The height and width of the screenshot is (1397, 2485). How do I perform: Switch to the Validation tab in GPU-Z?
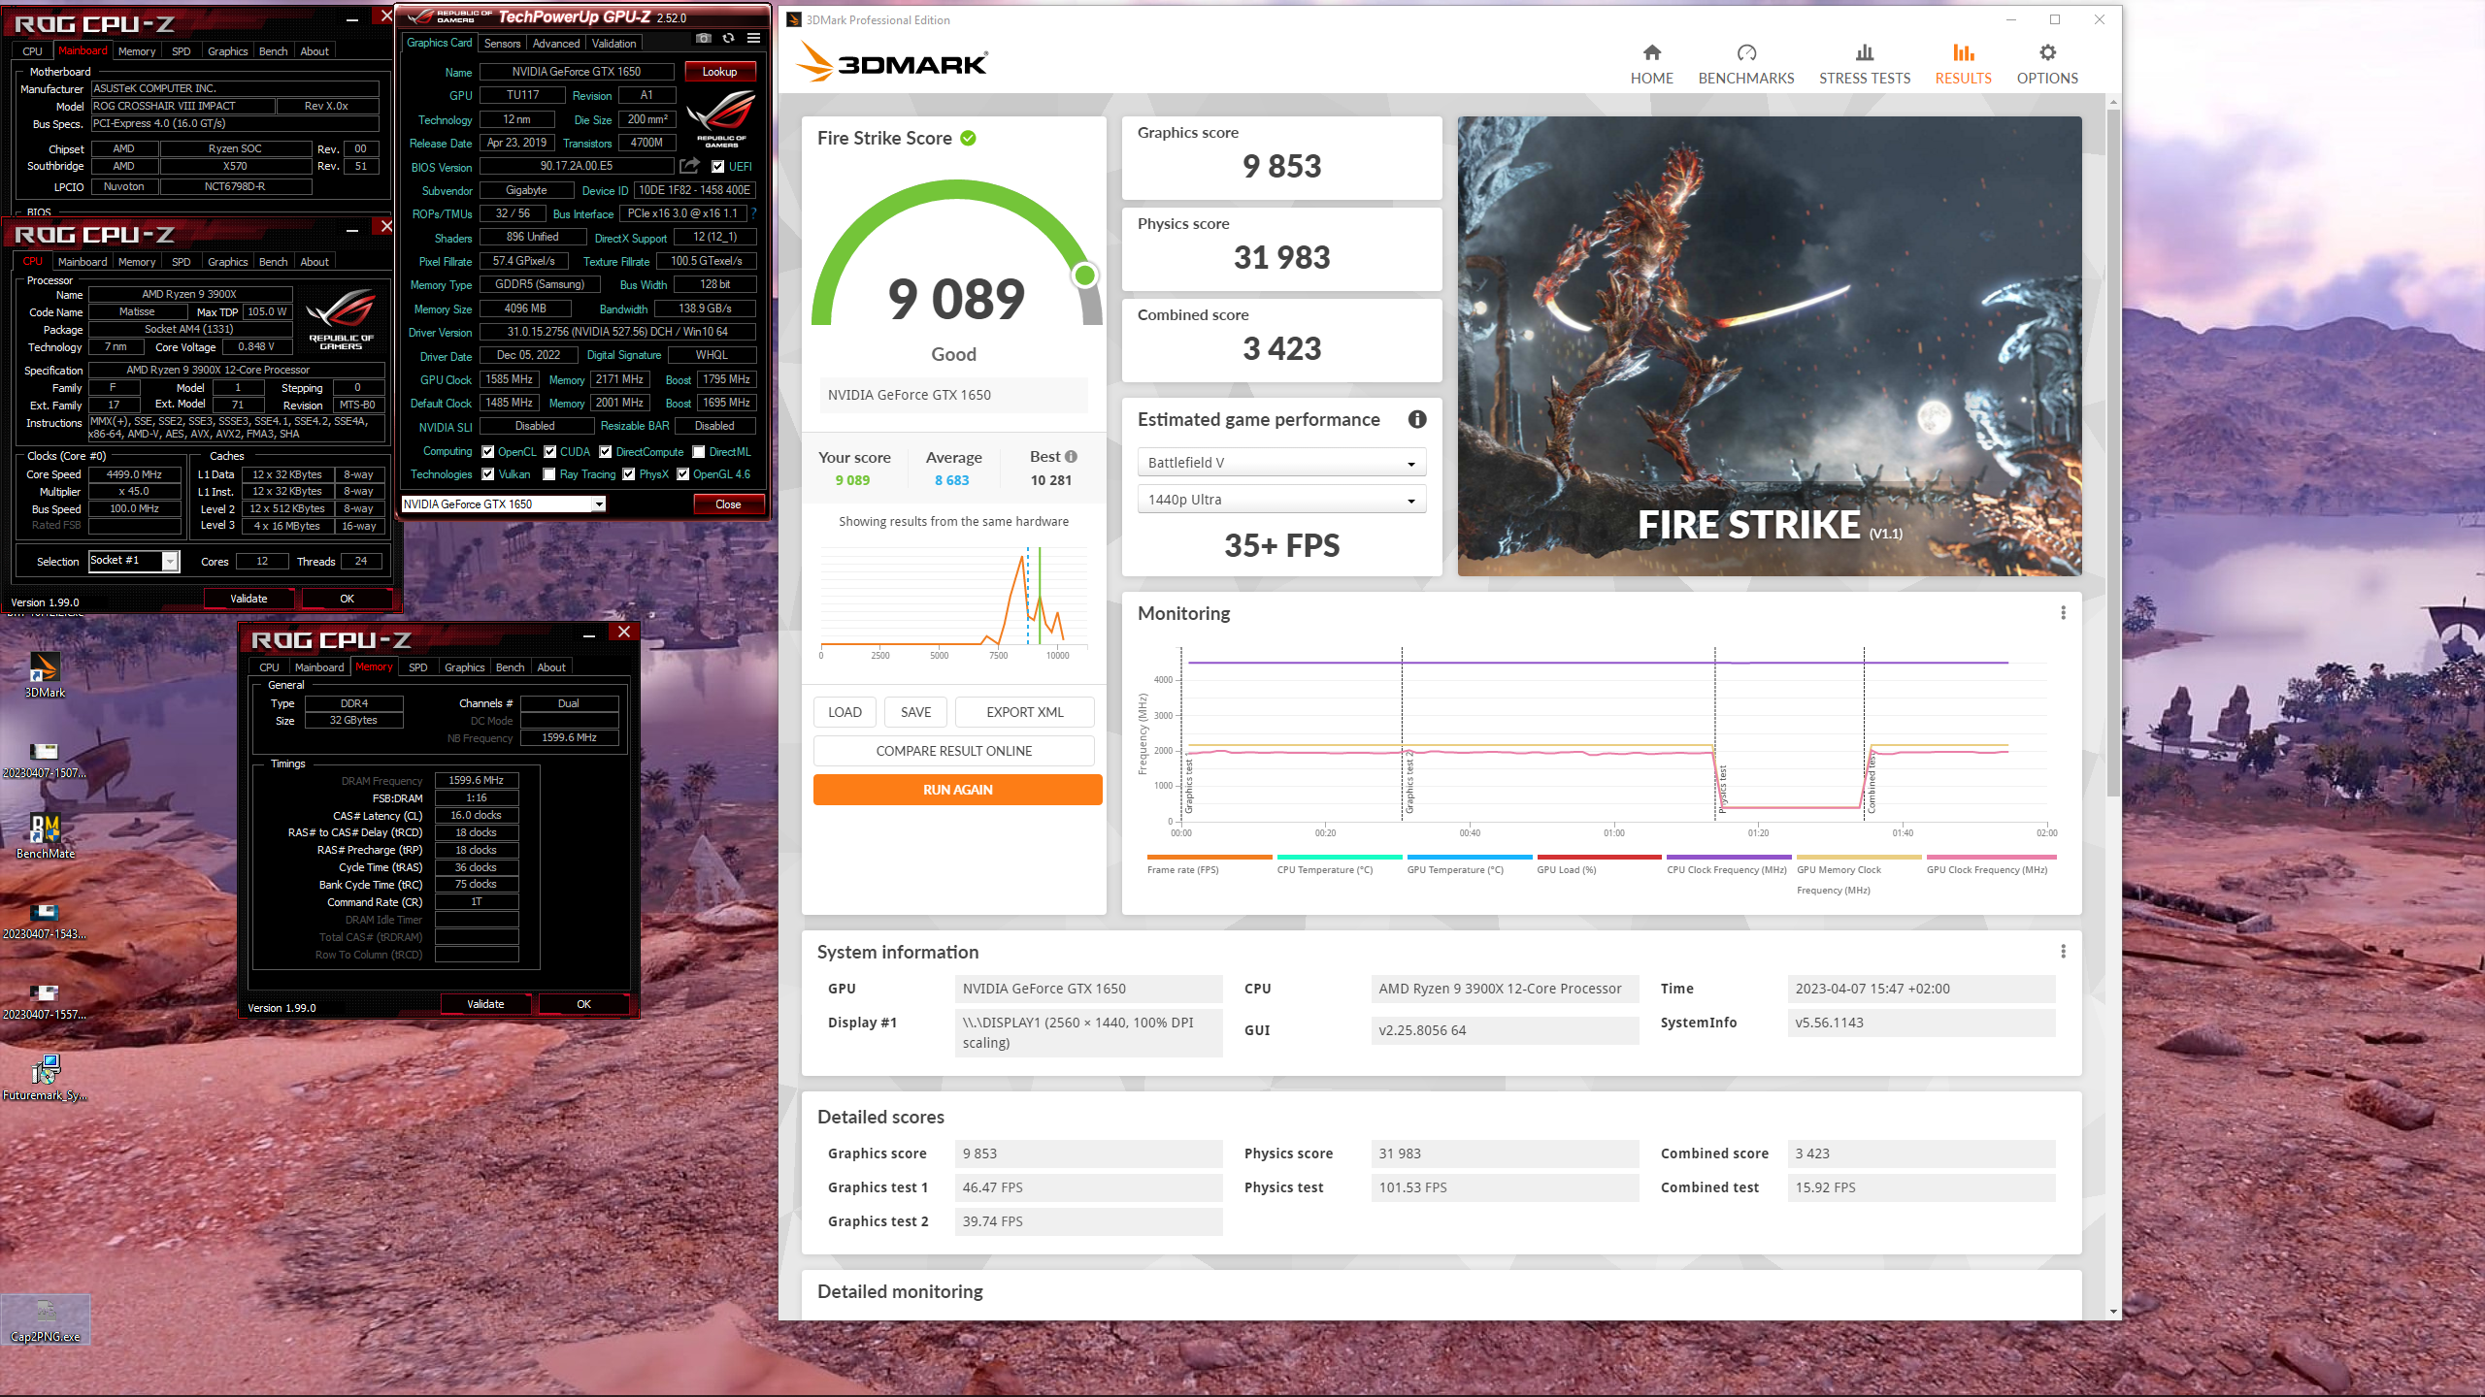(x=613, y=44)
